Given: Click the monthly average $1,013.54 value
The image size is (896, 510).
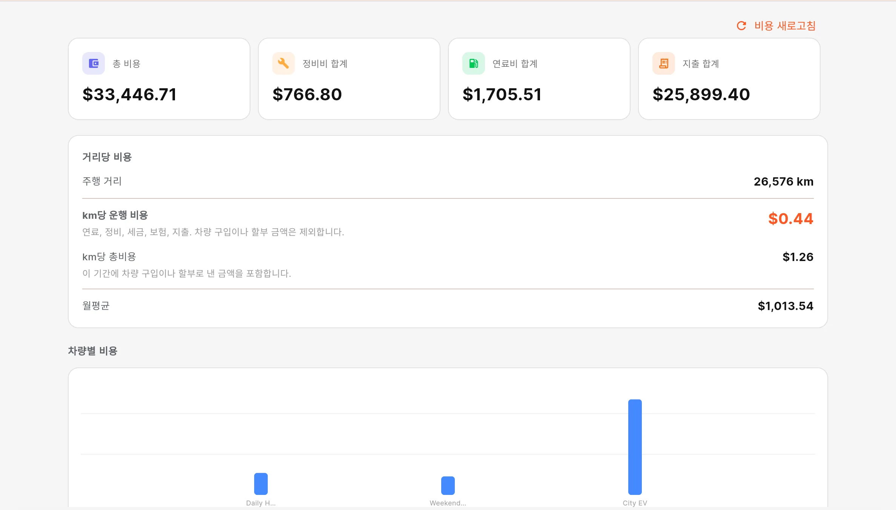Looking at the screenshot, I should pos(786,306).
